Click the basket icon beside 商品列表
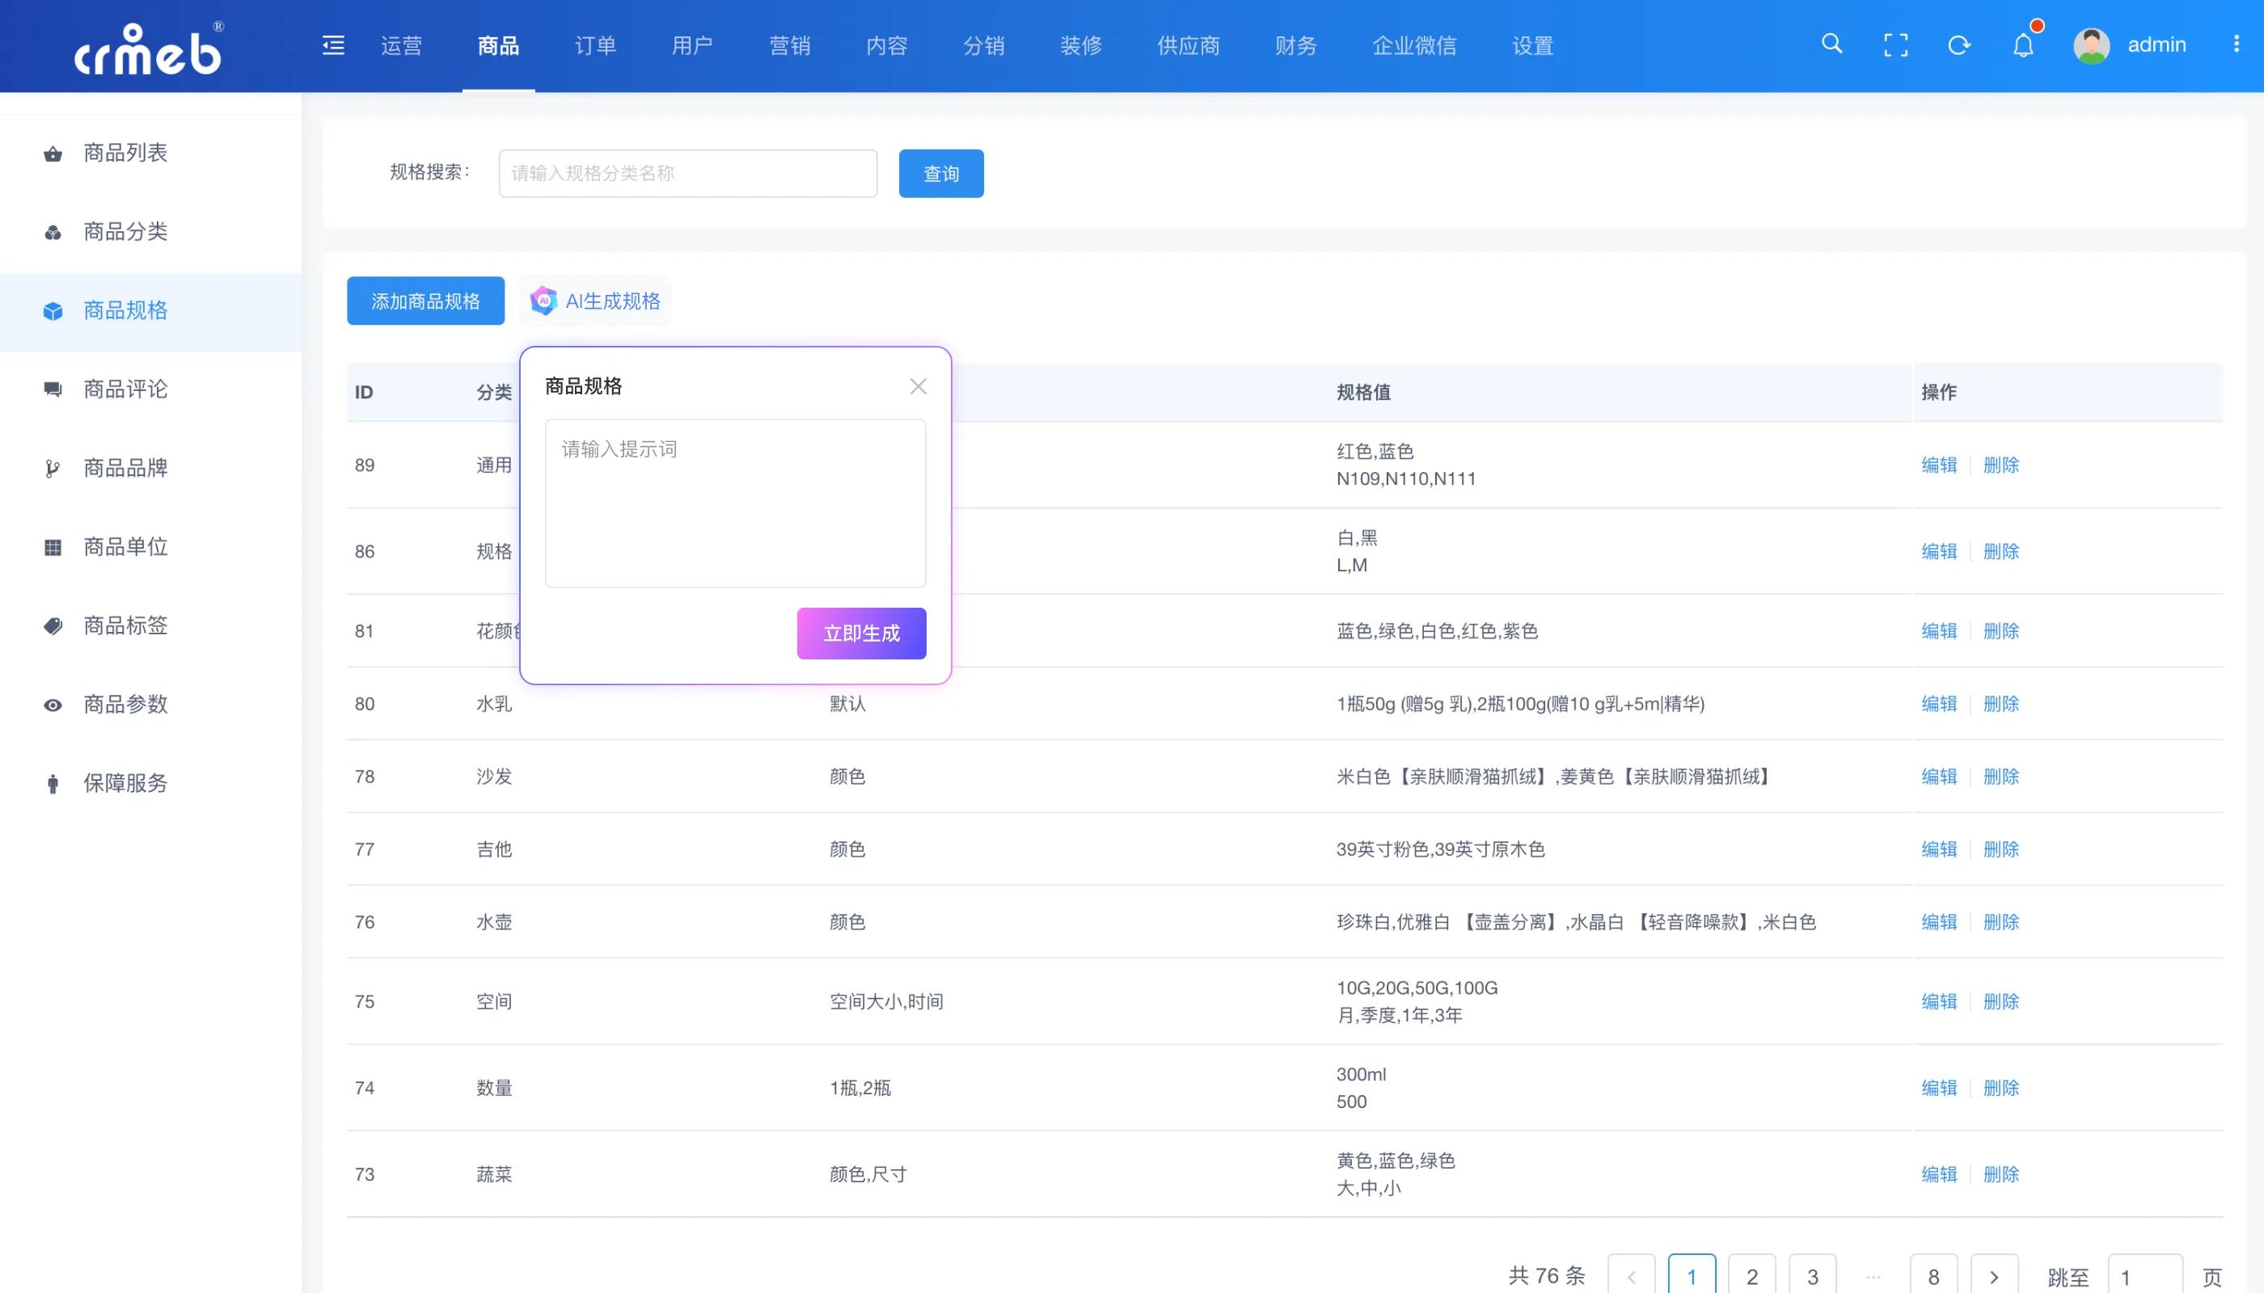 (x=53, y=154)
